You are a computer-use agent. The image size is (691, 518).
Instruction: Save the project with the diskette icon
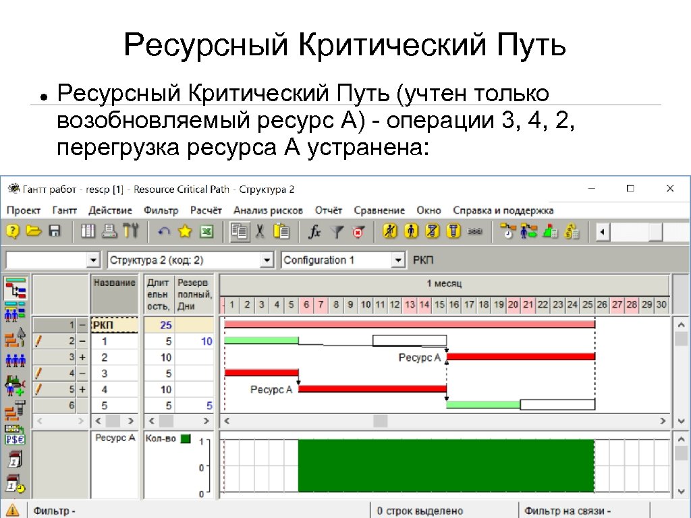pyautogui.click(x=53, y=231)
